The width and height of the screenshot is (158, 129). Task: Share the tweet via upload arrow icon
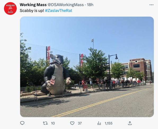pos(130,123)
